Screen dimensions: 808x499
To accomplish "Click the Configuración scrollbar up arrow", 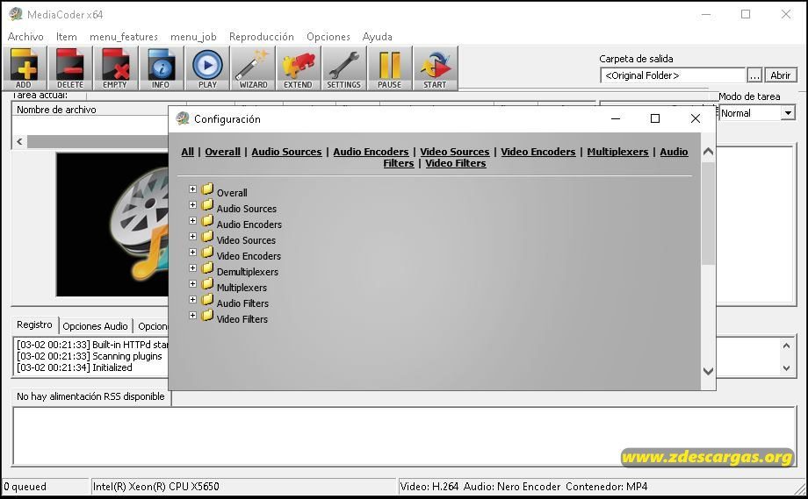I will click(708, 152).
